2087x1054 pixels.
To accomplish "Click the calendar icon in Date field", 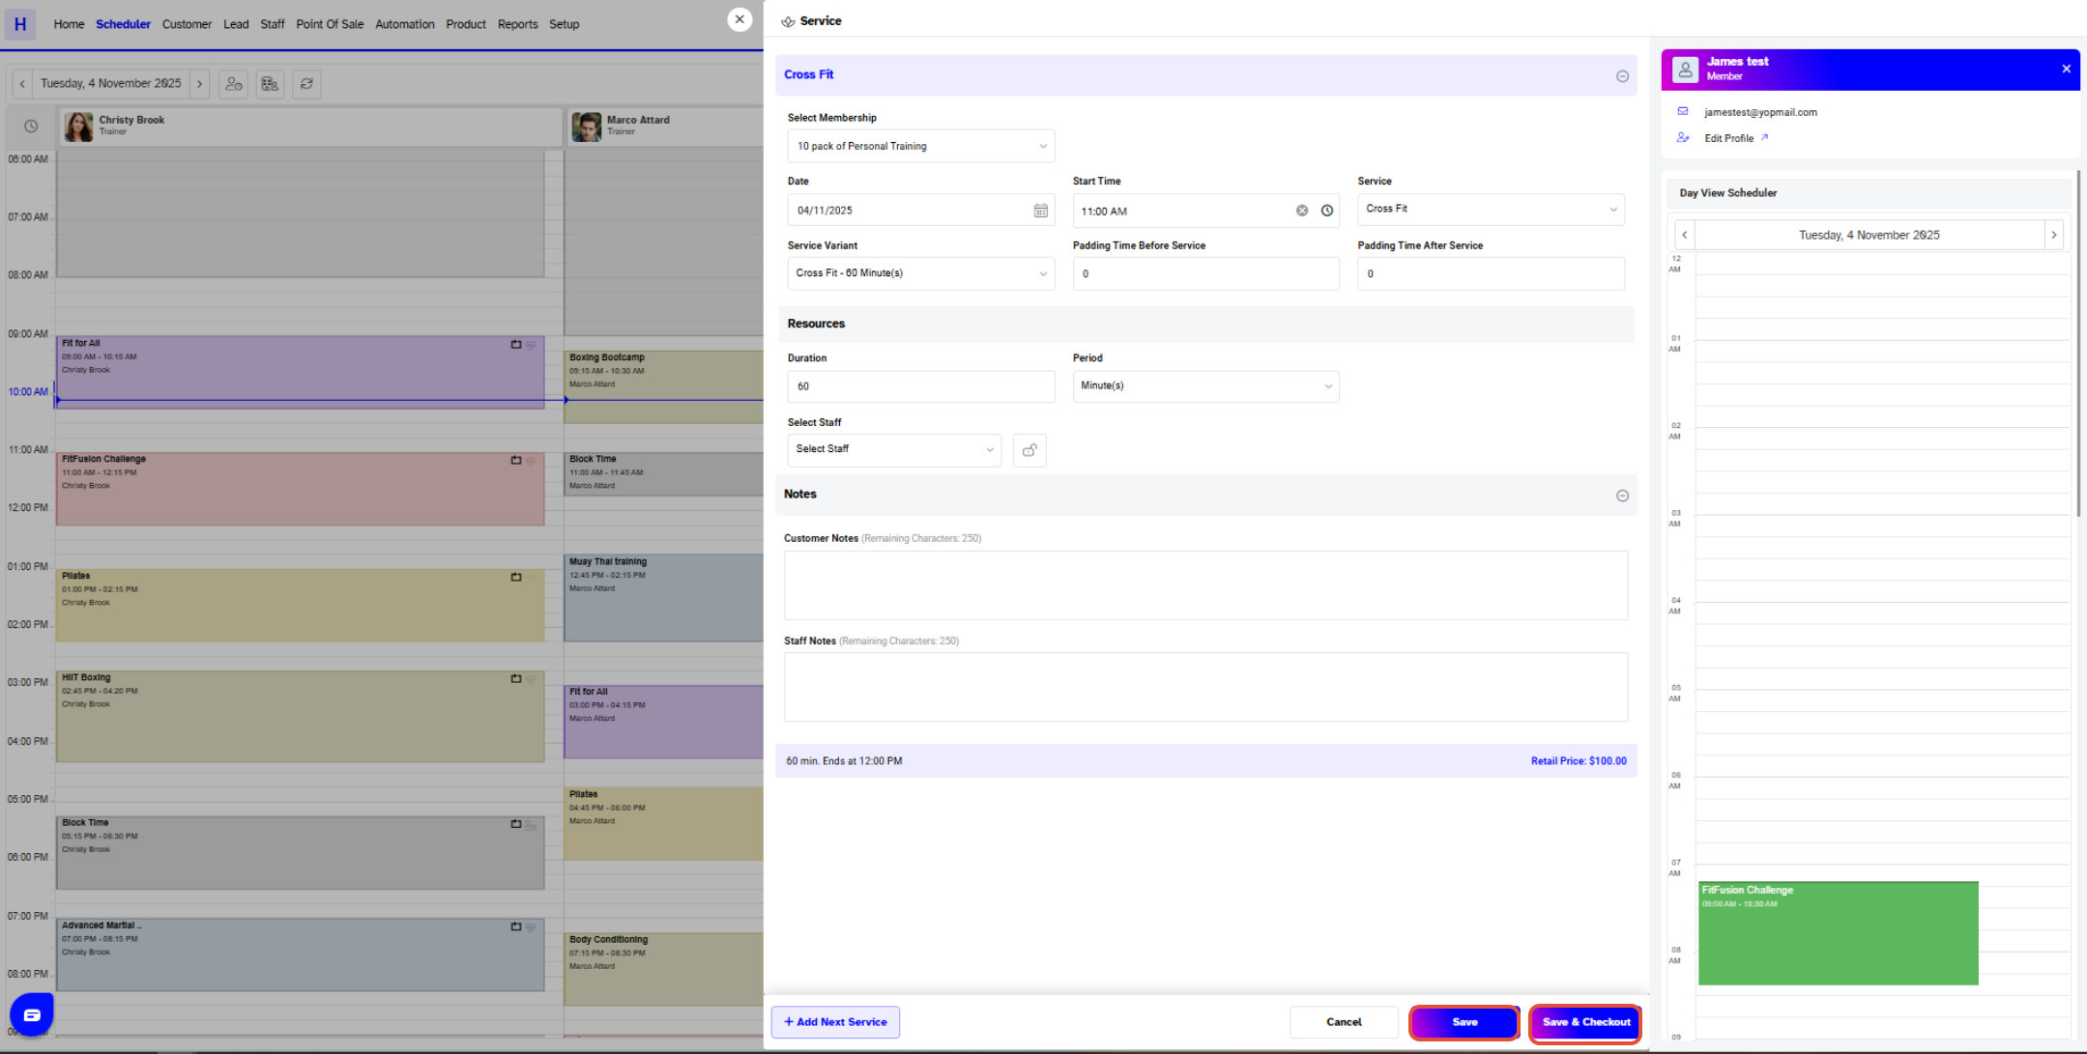I will coord(1040,211).
